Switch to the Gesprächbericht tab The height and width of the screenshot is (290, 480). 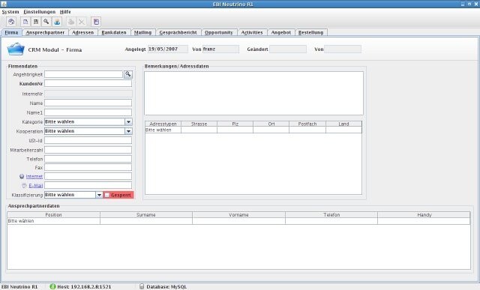coord(178,32)
